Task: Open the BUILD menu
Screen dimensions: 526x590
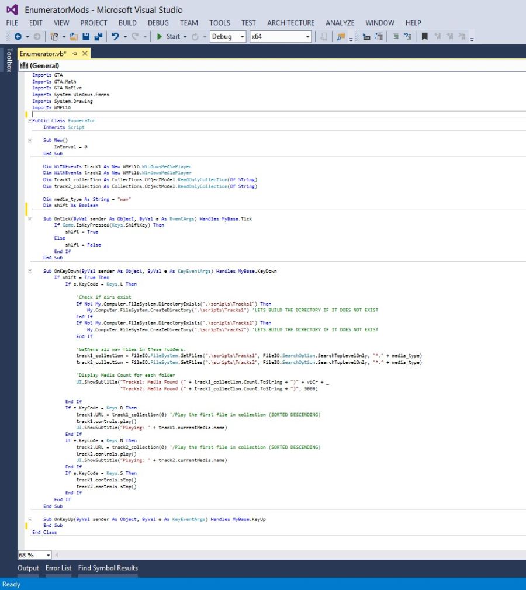Action: pos(127,23)
